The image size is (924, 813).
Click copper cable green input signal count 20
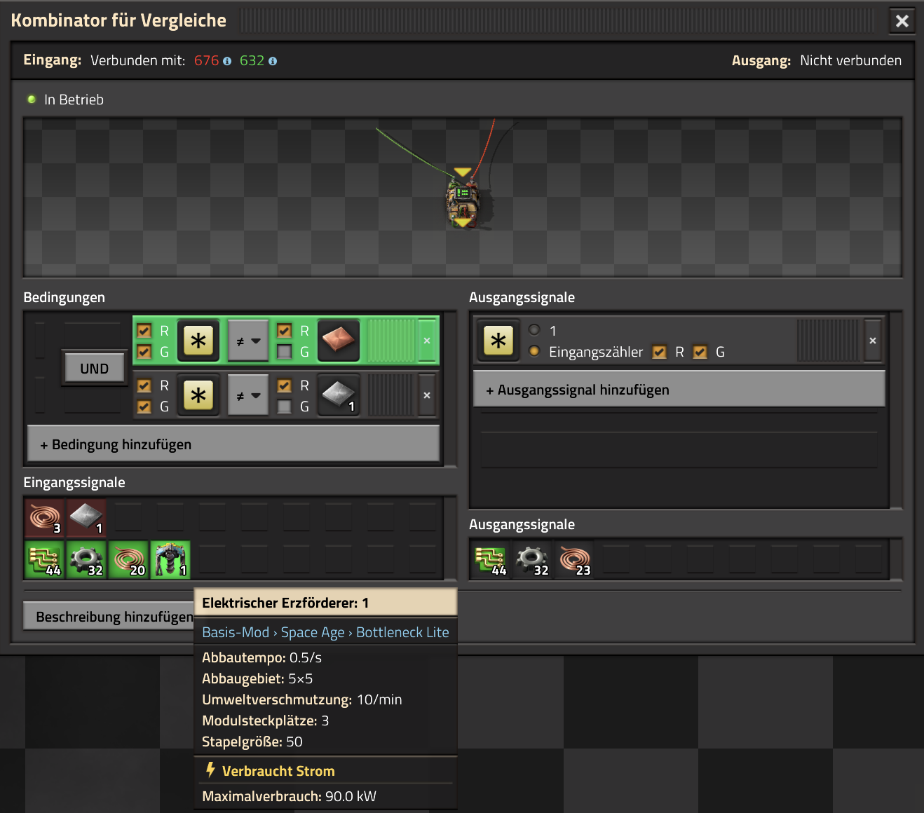coord(128,559)
